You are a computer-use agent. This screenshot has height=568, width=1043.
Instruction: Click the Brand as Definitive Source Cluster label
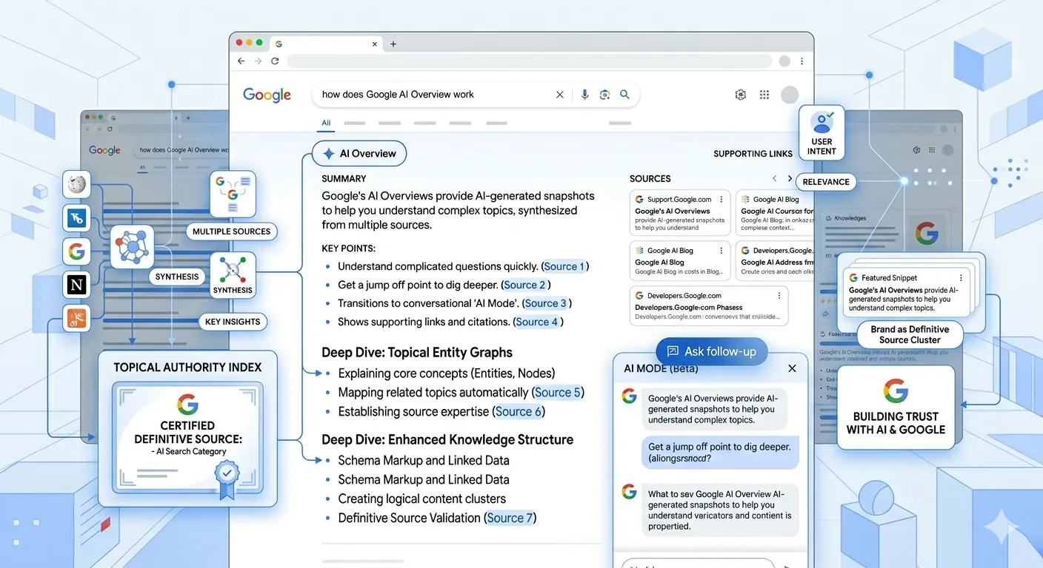(910, 335)
